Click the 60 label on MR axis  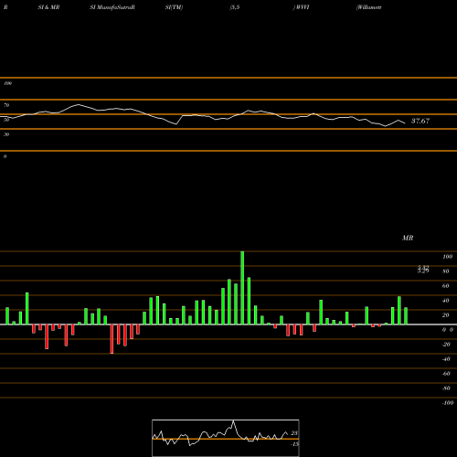446,286
